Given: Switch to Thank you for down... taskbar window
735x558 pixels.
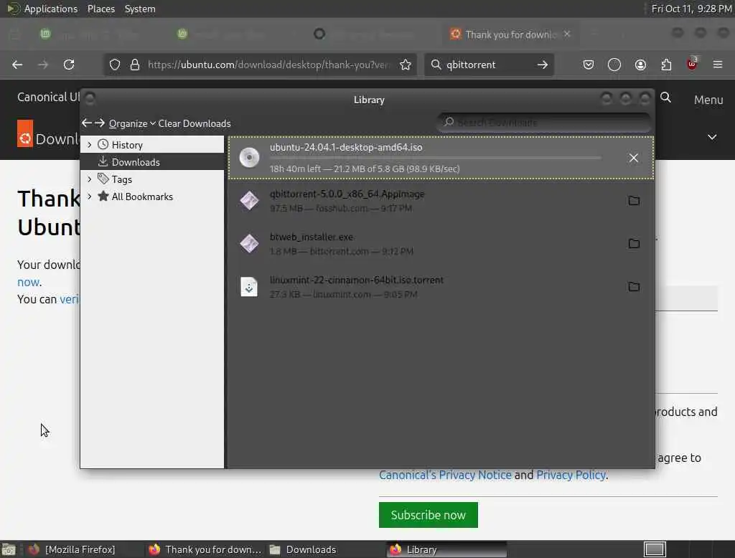Looking at the screenshot, I should click(x=205, y=549).
